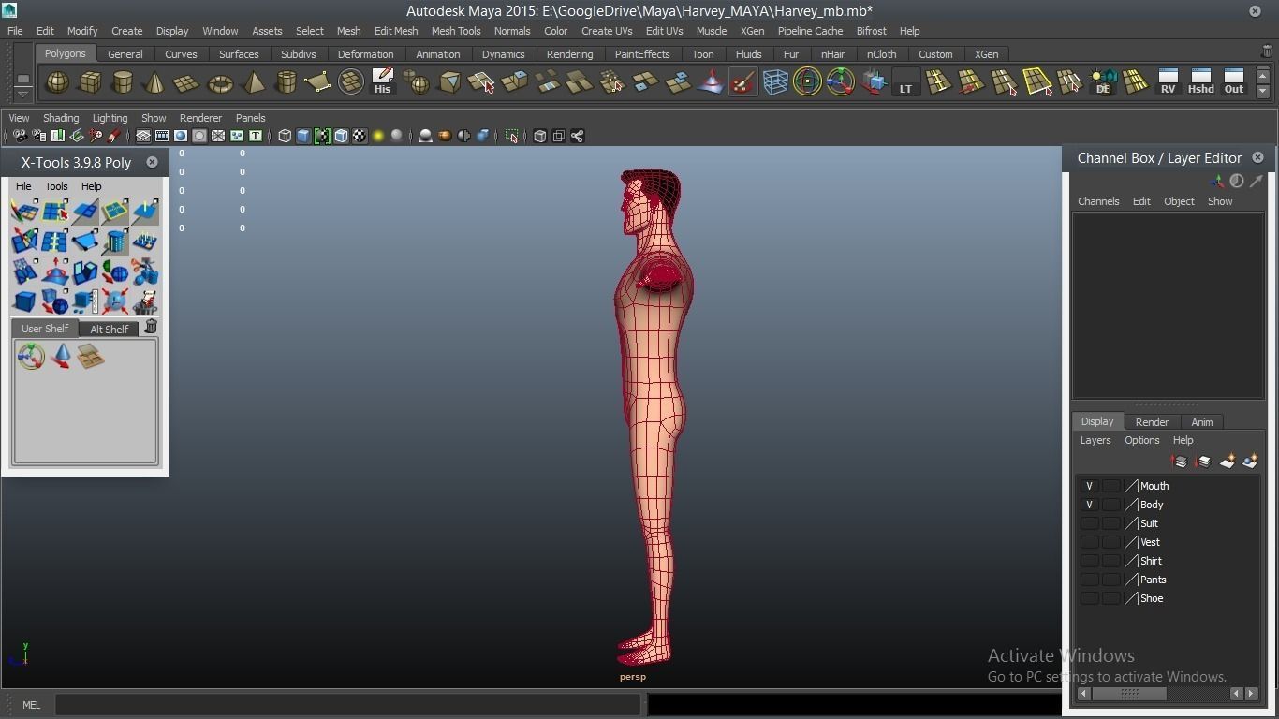
Task: Open the Channels menu in Channel Box
Action: [x=1098, y=201]
